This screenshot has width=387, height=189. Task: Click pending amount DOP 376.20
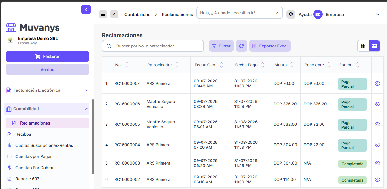coord(315,104)
